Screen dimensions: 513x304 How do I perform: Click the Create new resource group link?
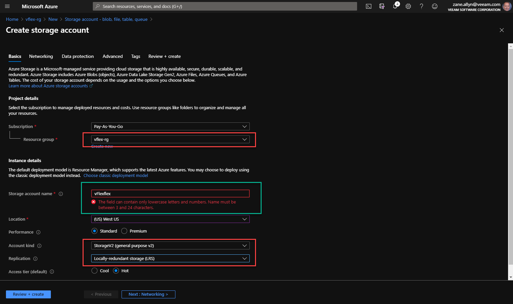(102, 147)
